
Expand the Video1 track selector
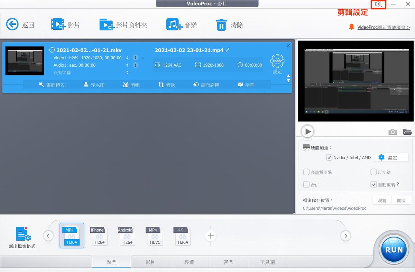point(127,58)
